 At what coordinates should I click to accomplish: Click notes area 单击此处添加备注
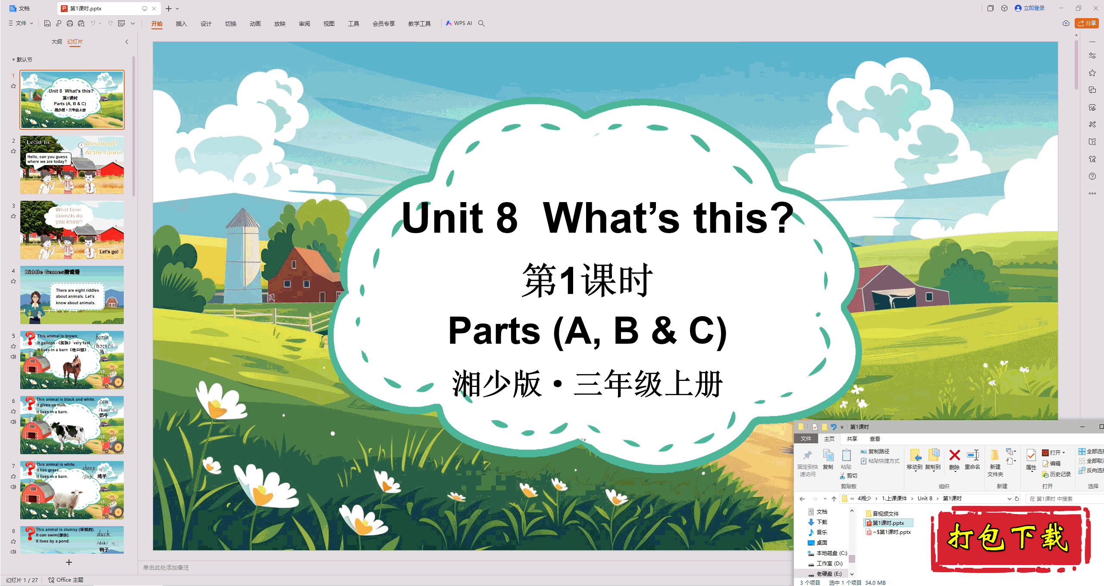166,567
